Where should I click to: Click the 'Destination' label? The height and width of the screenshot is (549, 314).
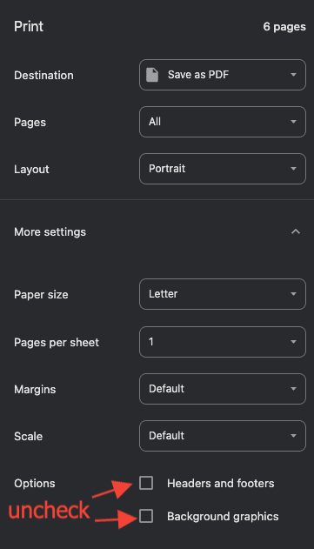(x=43, y=76)
